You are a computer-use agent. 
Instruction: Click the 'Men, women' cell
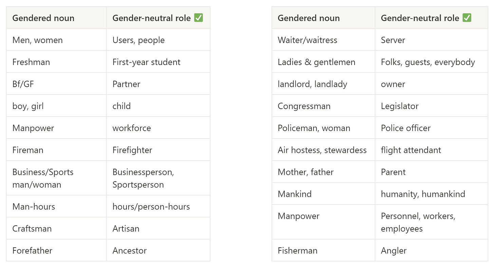pyautogui.click(x=56, y=40)
